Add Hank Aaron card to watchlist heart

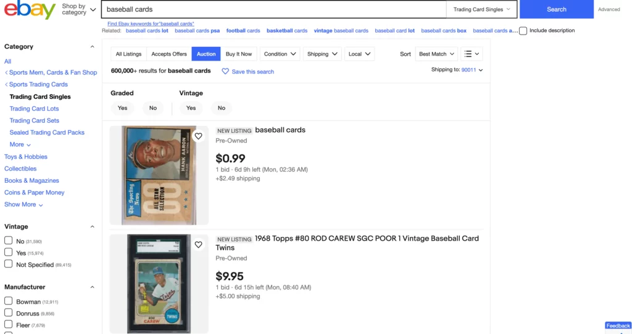[198, 136]
